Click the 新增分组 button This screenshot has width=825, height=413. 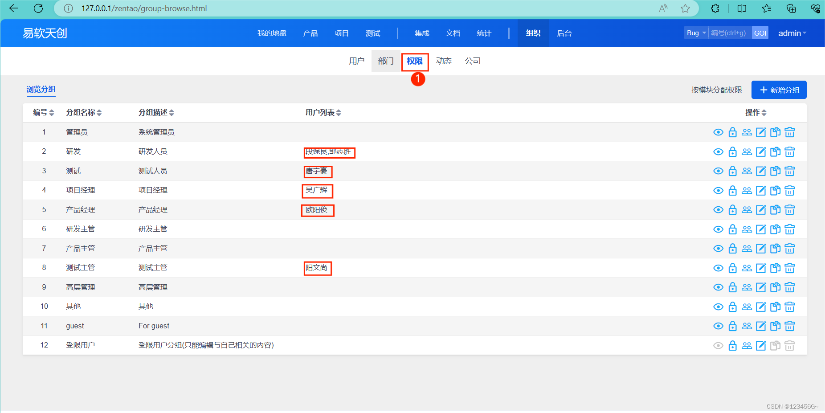pyautogui.click(x=779, y=90)
